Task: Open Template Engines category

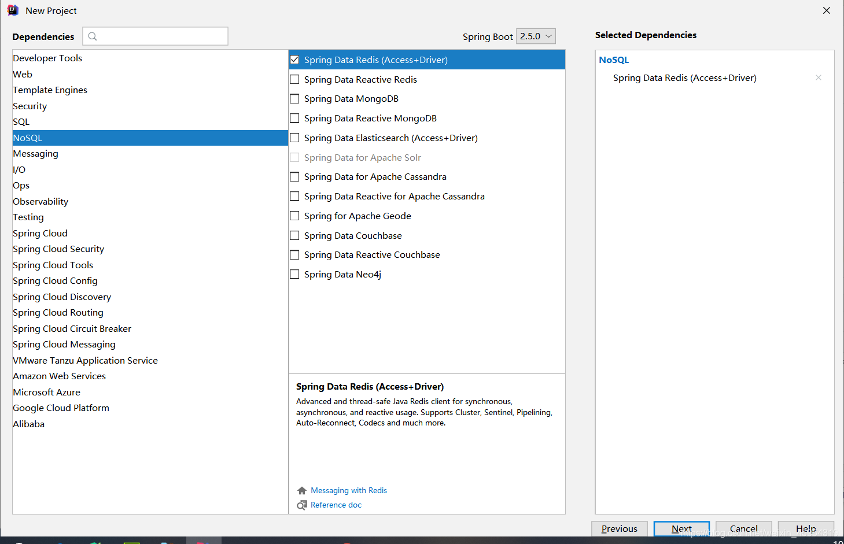Action: (150, 90)
